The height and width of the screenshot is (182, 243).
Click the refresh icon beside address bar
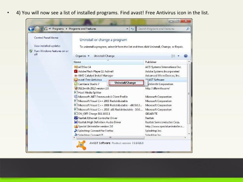click(x=132, y=29)
